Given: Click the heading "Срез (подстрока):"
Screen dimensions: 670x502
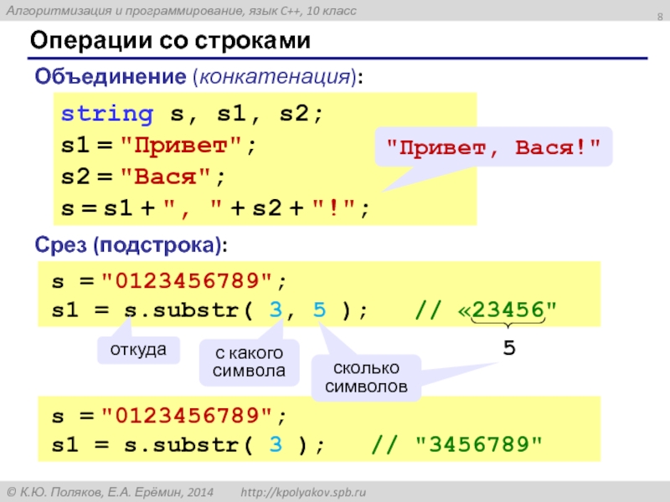Looking at the screenshot, I should (x=131, y=245).
